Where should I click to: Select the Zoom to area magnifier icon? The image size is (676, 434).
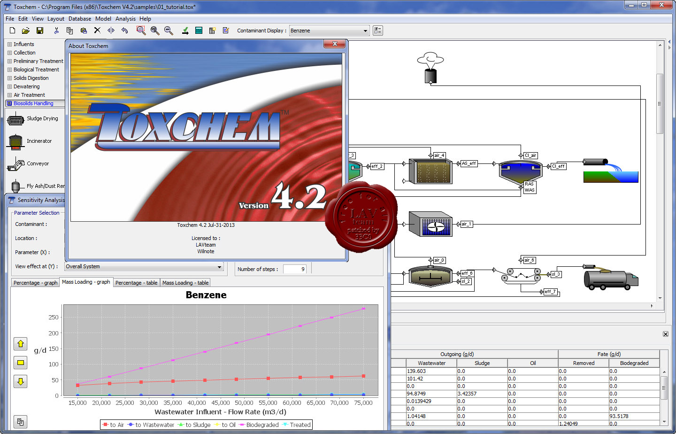[x=141, y=31]
